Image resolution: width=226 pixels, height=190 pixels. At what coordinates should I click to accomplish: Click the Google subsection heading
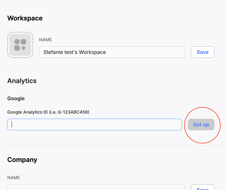[16, 98]
